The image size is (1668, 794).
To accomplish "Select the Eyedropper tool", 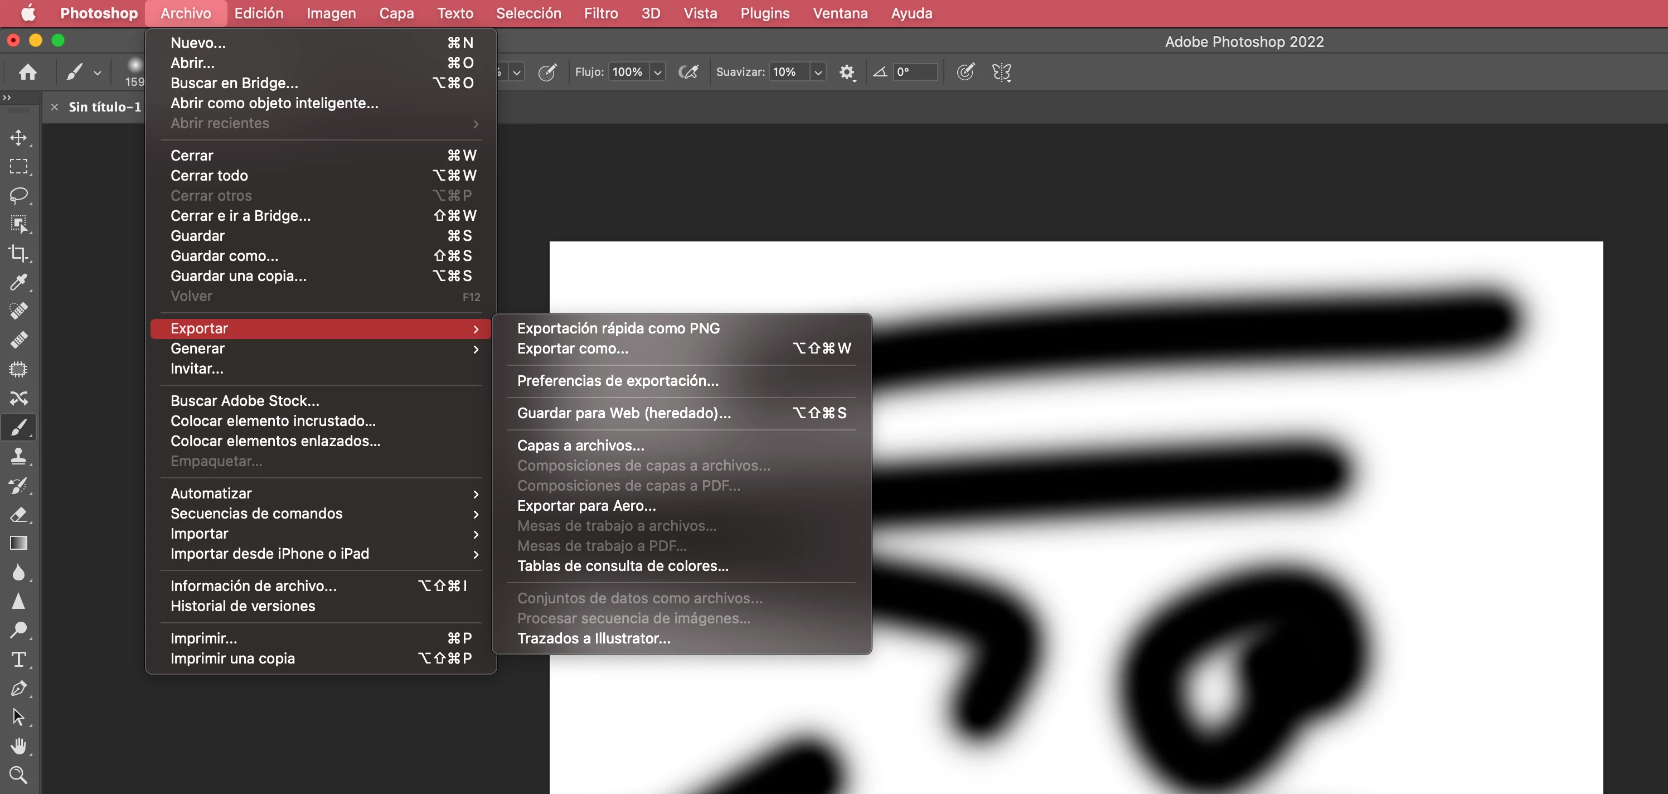I will (18, 282).
